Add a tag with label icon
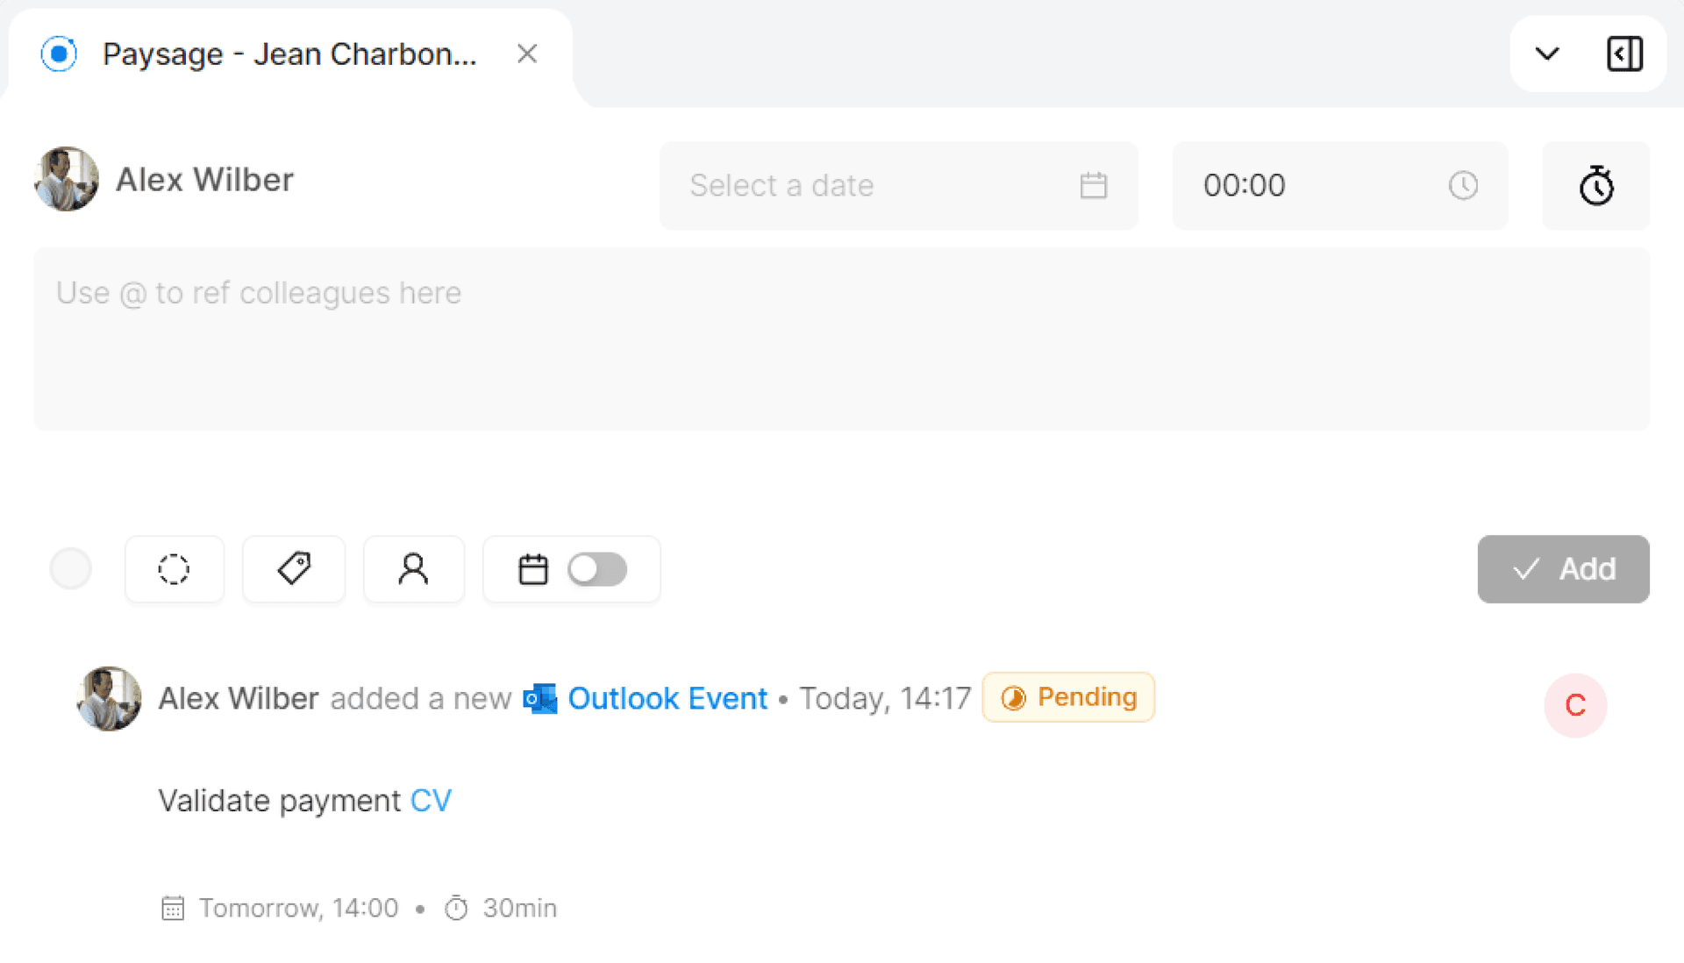 coord(294,569)
